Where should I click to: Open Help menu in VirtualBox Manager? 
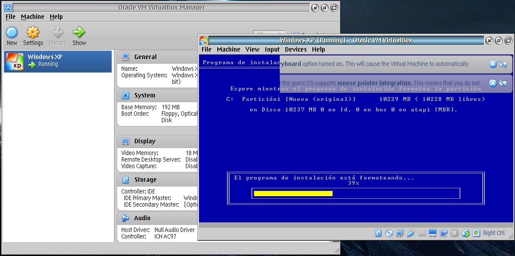click(56, 17)
